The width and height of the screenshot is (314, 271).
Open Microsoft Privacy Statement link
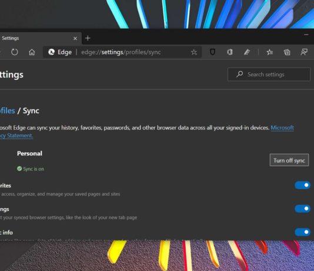282,128
